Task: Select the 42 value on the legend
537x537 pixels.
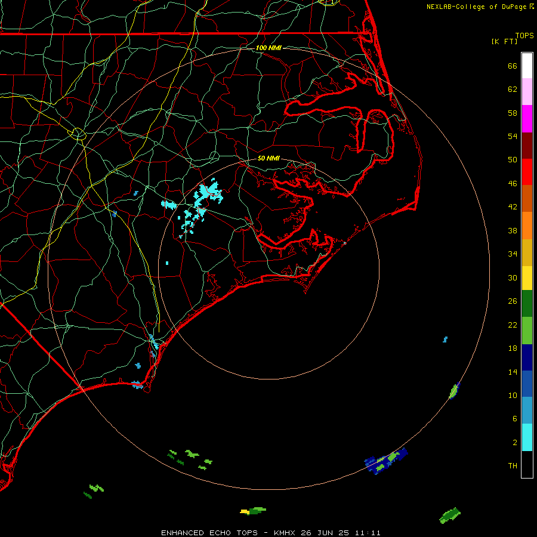Action: 513,207
